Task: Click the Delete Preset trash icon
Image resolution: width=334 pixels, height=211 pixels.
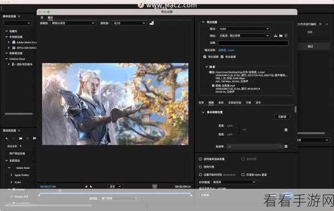Action: click(286, 36)
